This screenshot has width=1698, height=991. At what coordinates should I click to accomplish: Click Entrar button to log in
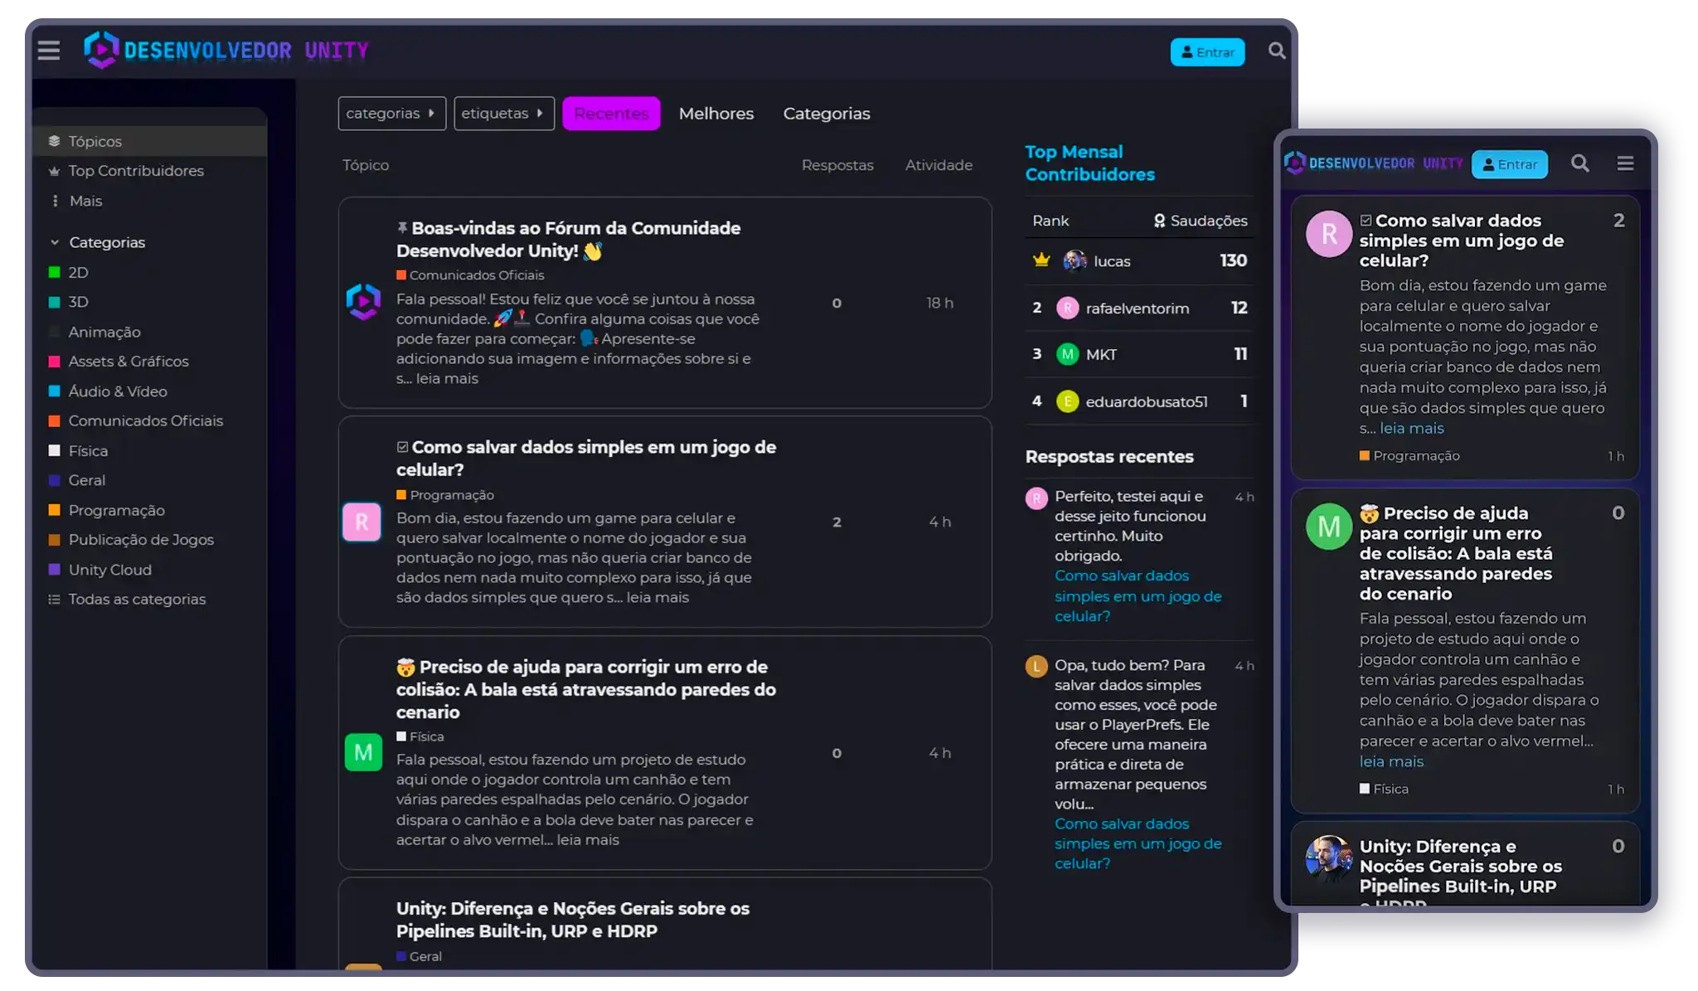(x=1207, y=51)
